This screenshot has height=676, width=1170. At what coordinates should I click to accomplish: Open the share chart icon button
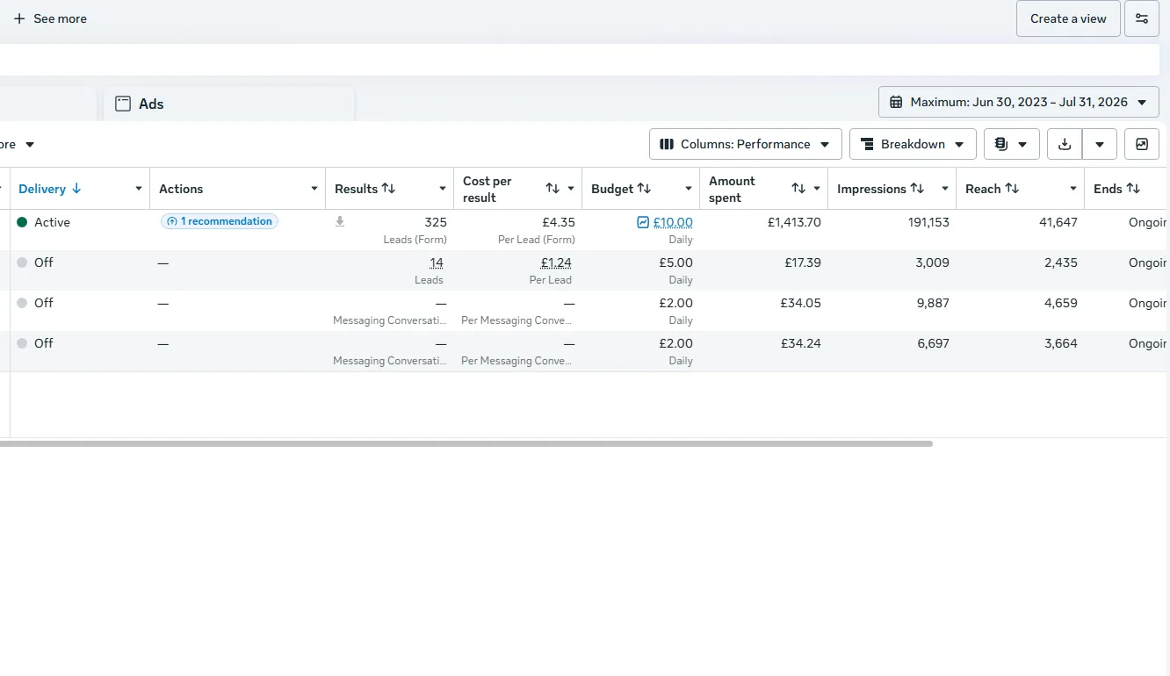(x=1141, y=144)
